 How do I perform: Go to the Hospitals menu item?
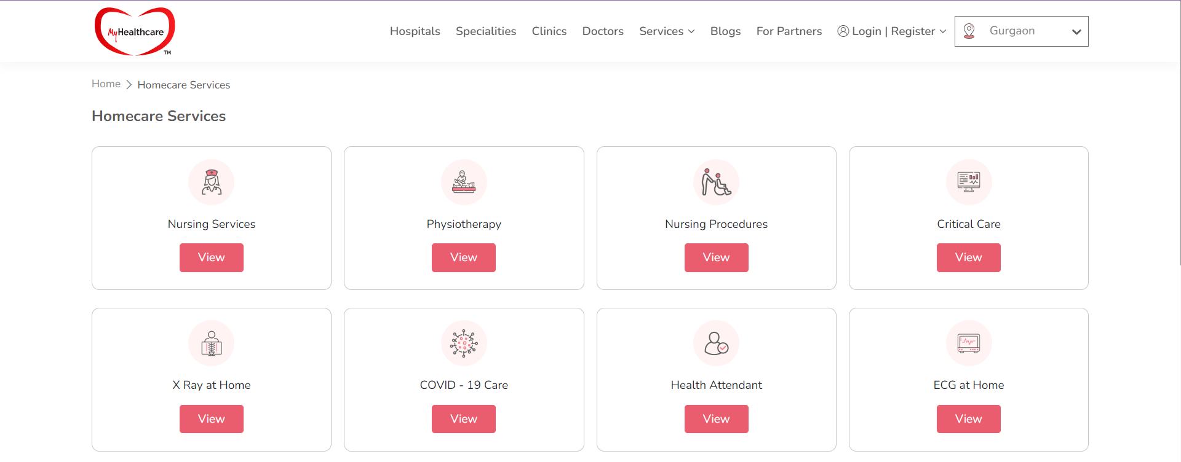(415, 31)
